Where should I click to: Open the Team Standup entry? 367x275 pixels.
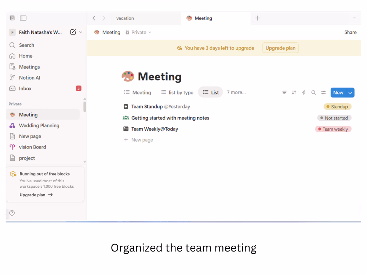tap(147, 107)
